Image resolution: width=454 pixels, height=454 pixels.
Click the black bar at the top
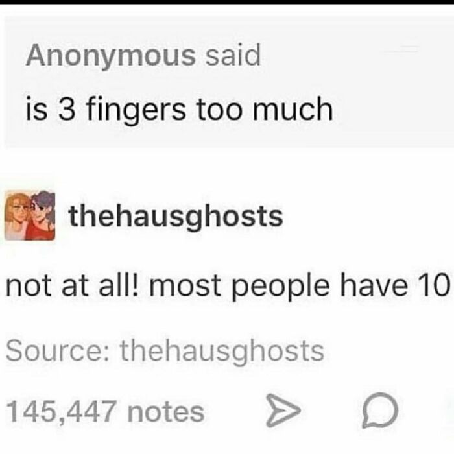click(227, 2)
